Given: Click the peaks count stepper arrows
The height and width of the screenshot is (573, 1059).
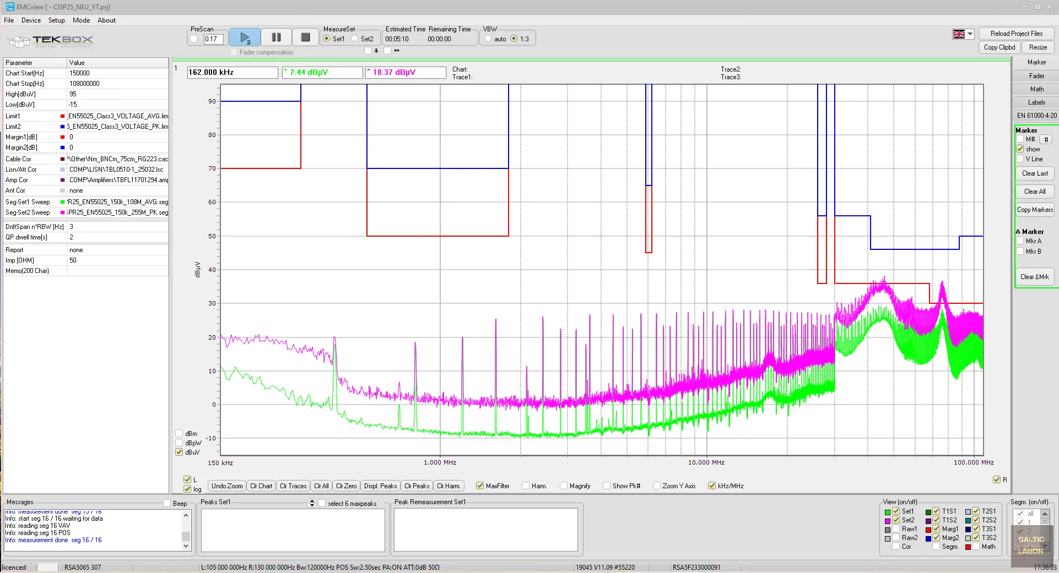Looking at the screenshot, I should tap(312, 503).
